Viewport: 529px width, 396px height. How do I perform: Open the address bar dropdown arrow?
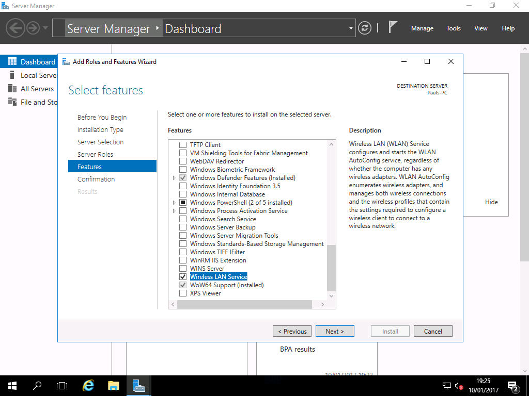(x=351, y=28)
